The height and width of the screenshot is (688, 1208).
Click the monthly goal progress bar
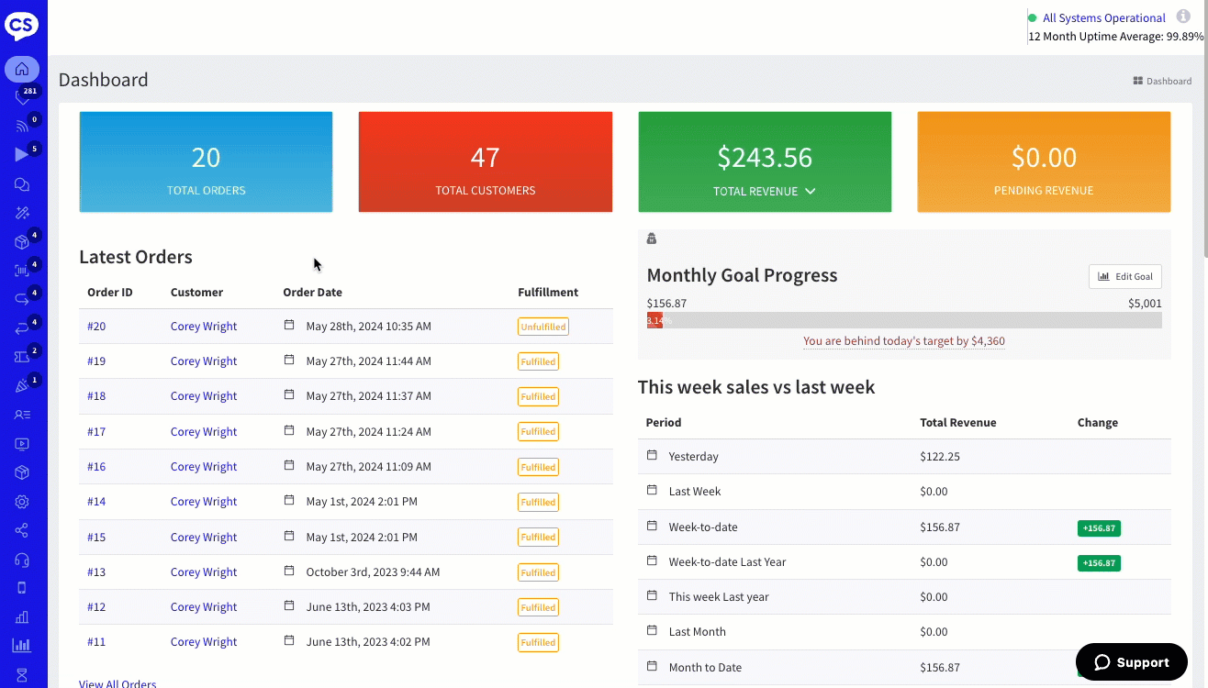[x=903, y=320]
